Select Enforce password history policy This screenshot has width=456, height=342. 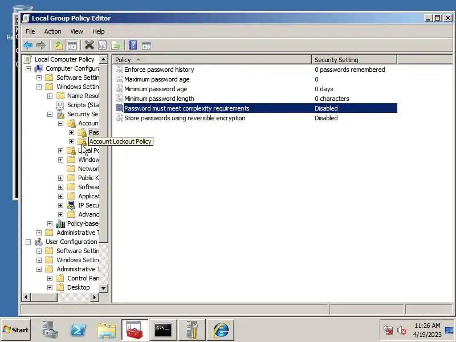click(159, 69)
